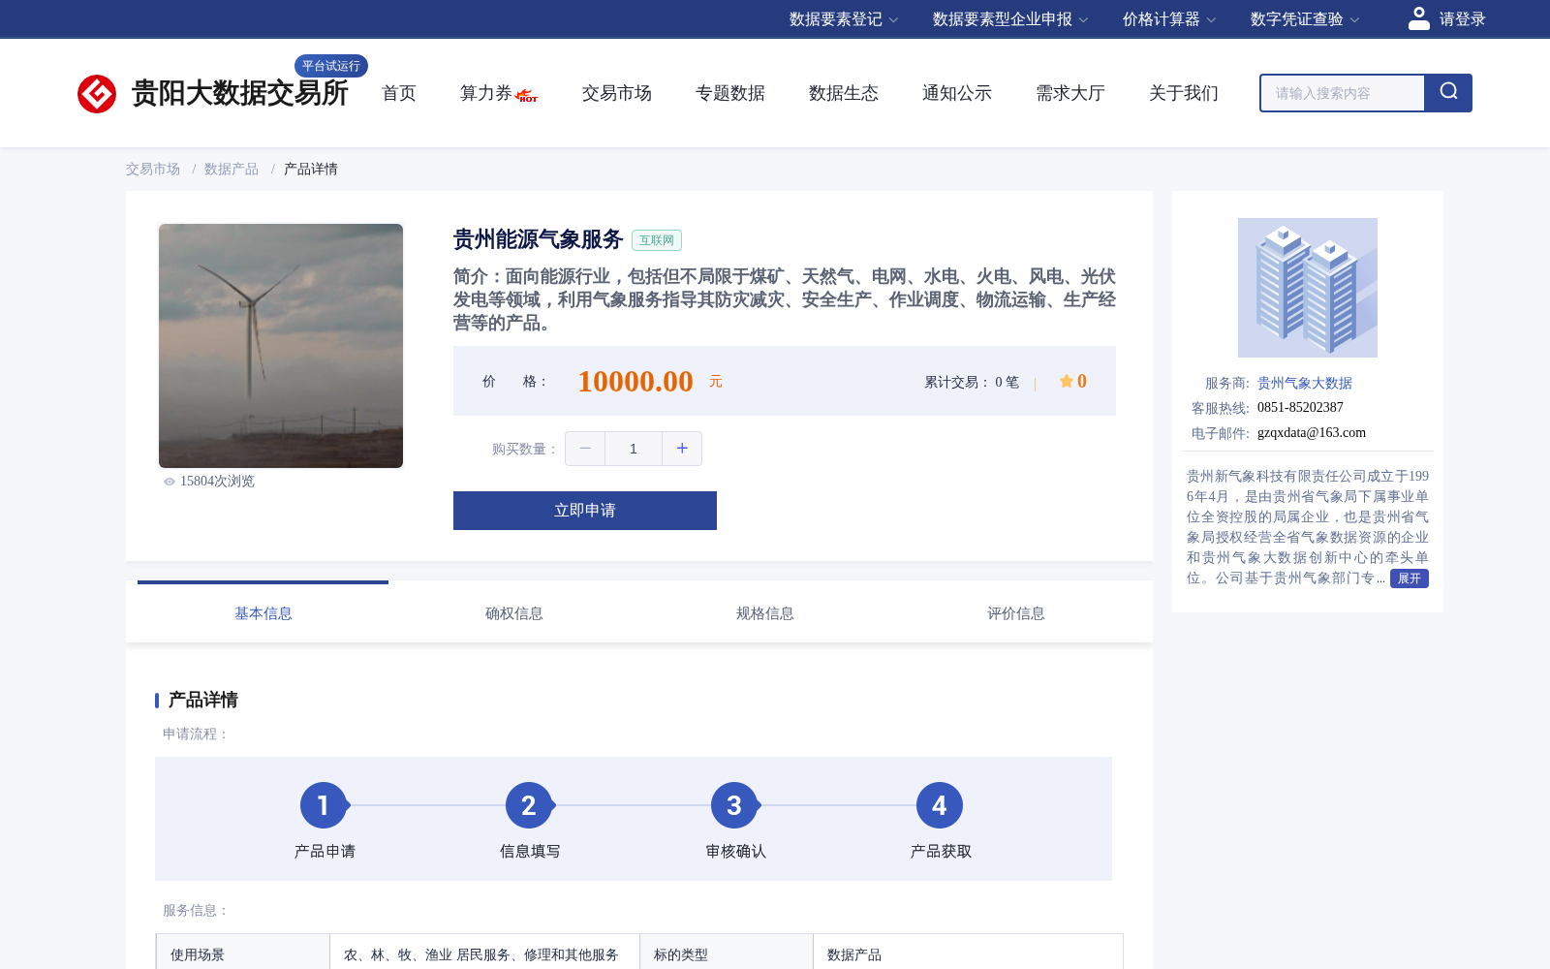Viewport: 1550px width, 969px height.
Task: Click the 使用场景 table cell
Action: tap(243, 954)
